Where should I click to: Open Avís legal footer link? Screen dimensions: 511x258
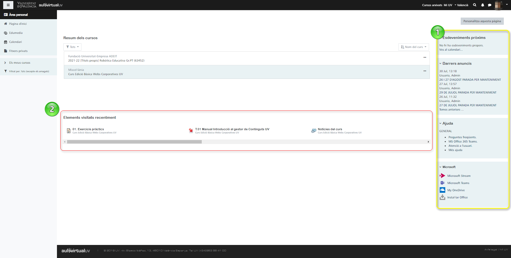coord(491,249)
